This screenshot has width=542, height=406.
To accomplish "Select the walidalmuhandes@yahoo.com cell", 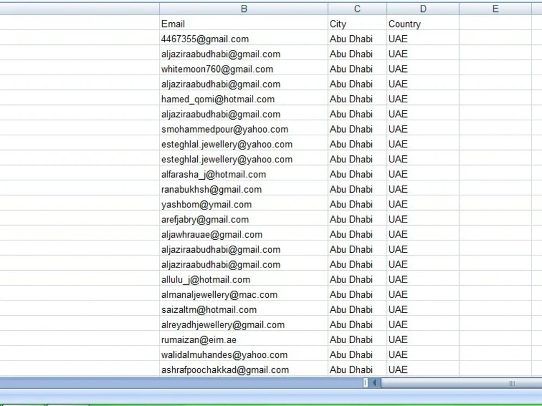I will tap(244, 355).
